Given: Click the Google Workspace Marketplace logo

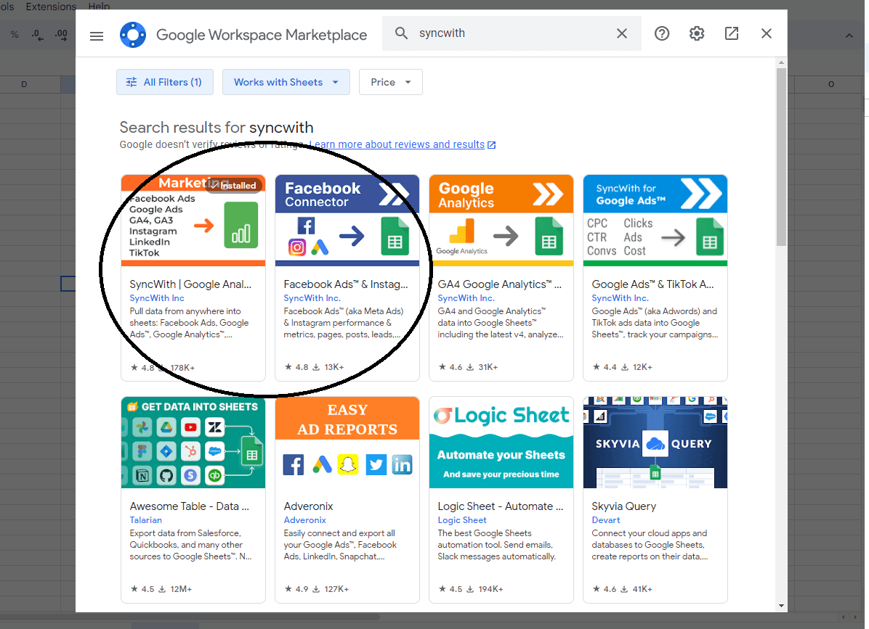Looking at the screenshot, I should [133, 34].
